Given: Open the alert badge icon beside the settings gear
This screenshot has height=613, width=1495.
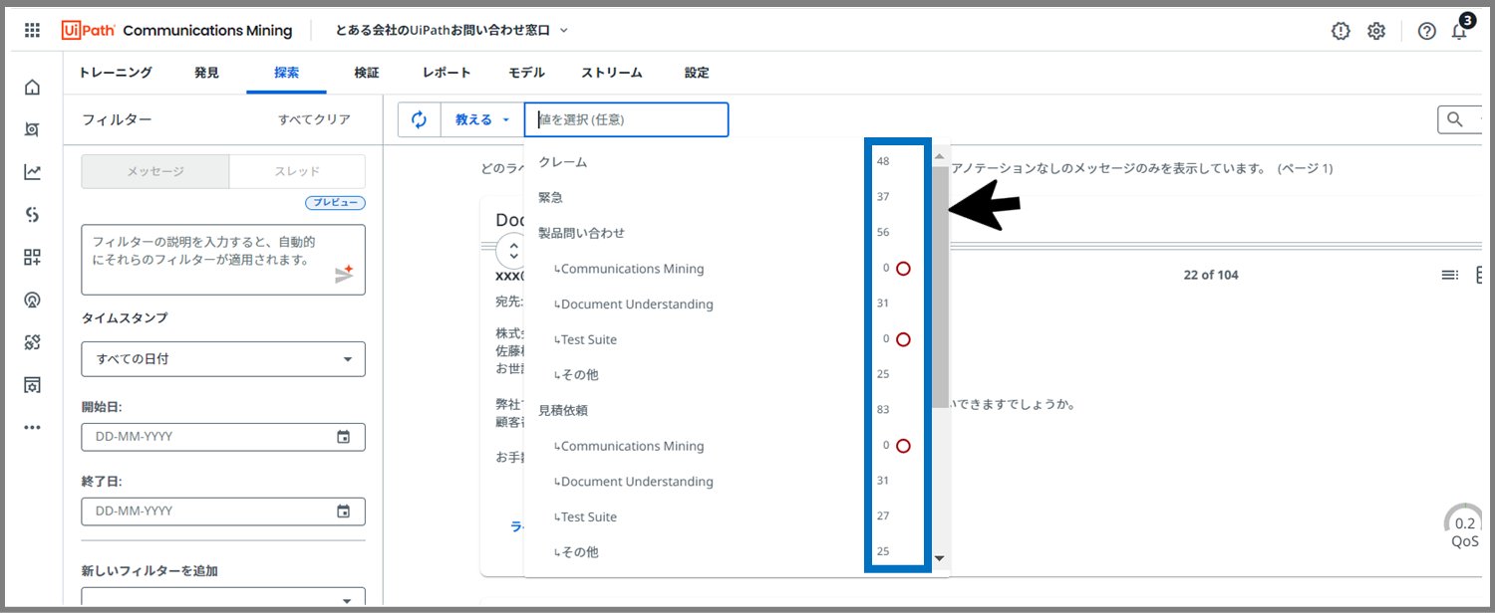Looking at the screenshot, I should coord(1341,31).
